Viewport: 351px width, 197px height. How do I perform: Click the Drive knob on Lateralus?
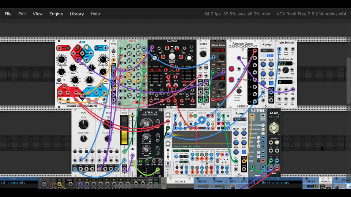146,150
